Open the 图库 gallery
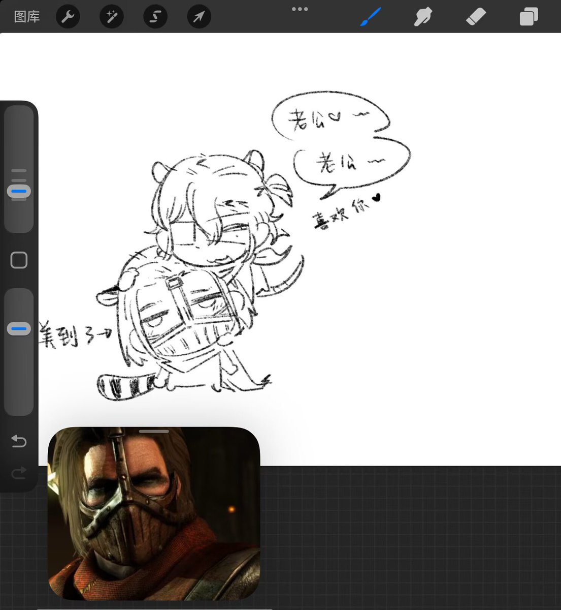 tap(27, 17)
